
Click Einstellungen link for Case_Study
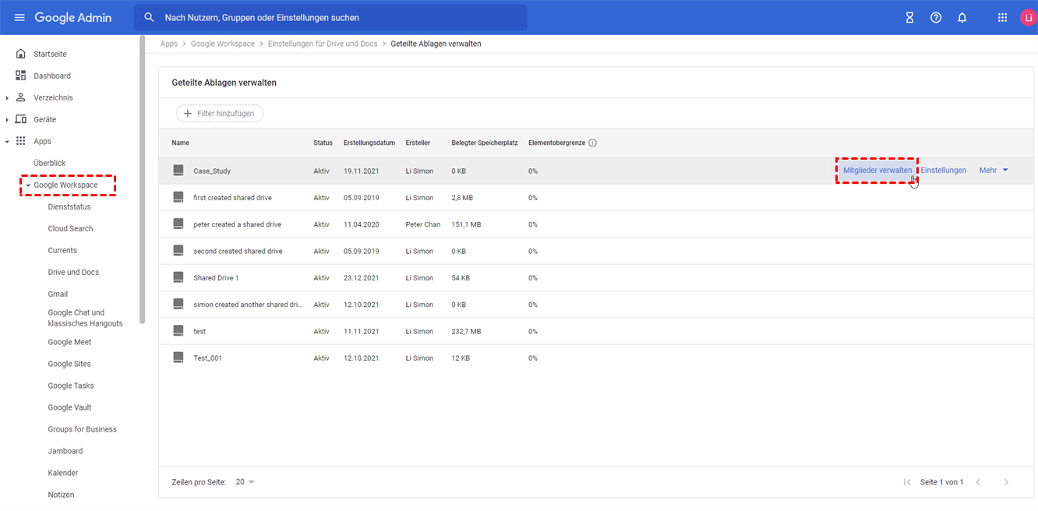click(x=943, y=171)
